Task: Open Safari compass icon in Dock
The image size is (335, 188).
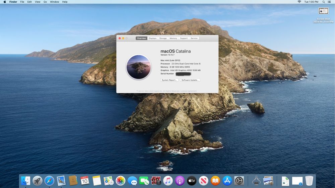Action: point(49,181)
